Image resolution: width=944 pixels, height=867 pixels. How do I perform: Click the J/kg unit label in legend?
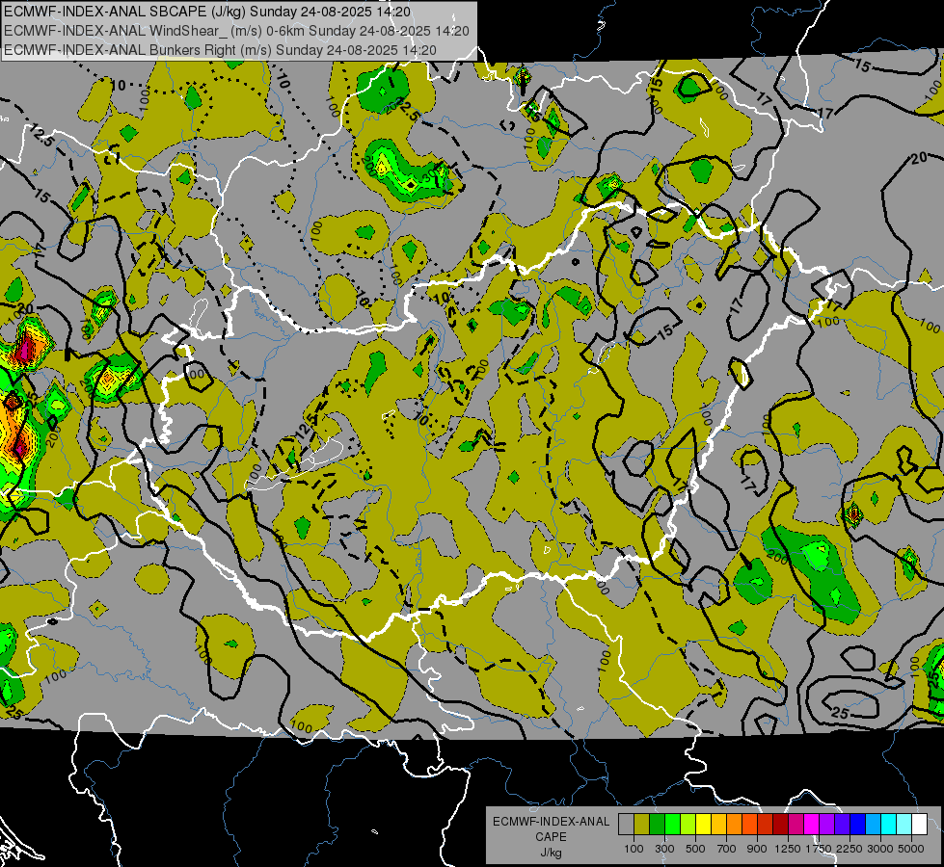[551, 853]
